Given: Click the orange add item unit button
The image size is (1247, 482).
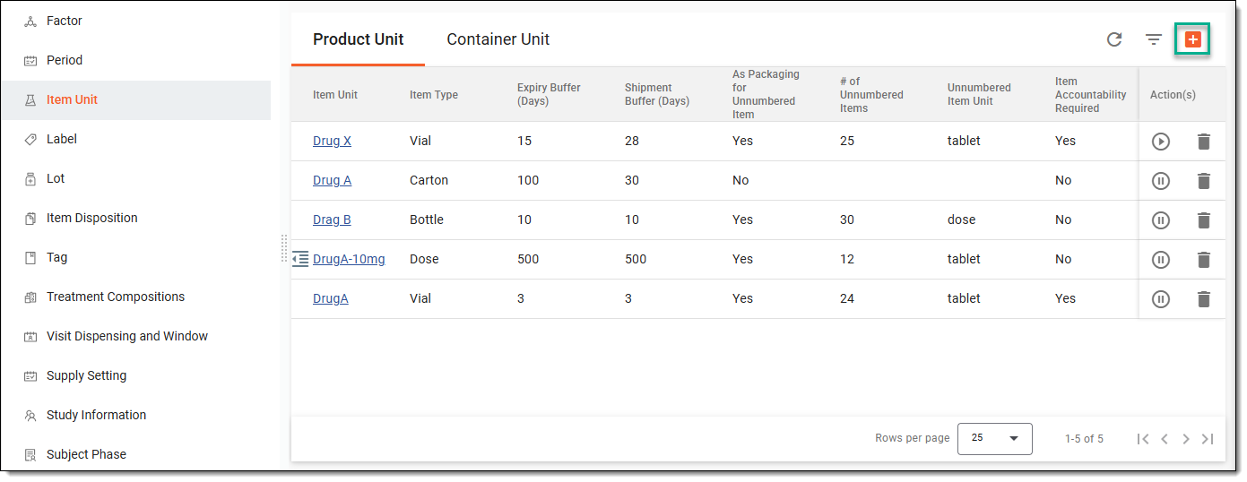Looking at the screenshot, I should tap(1192, 39).
